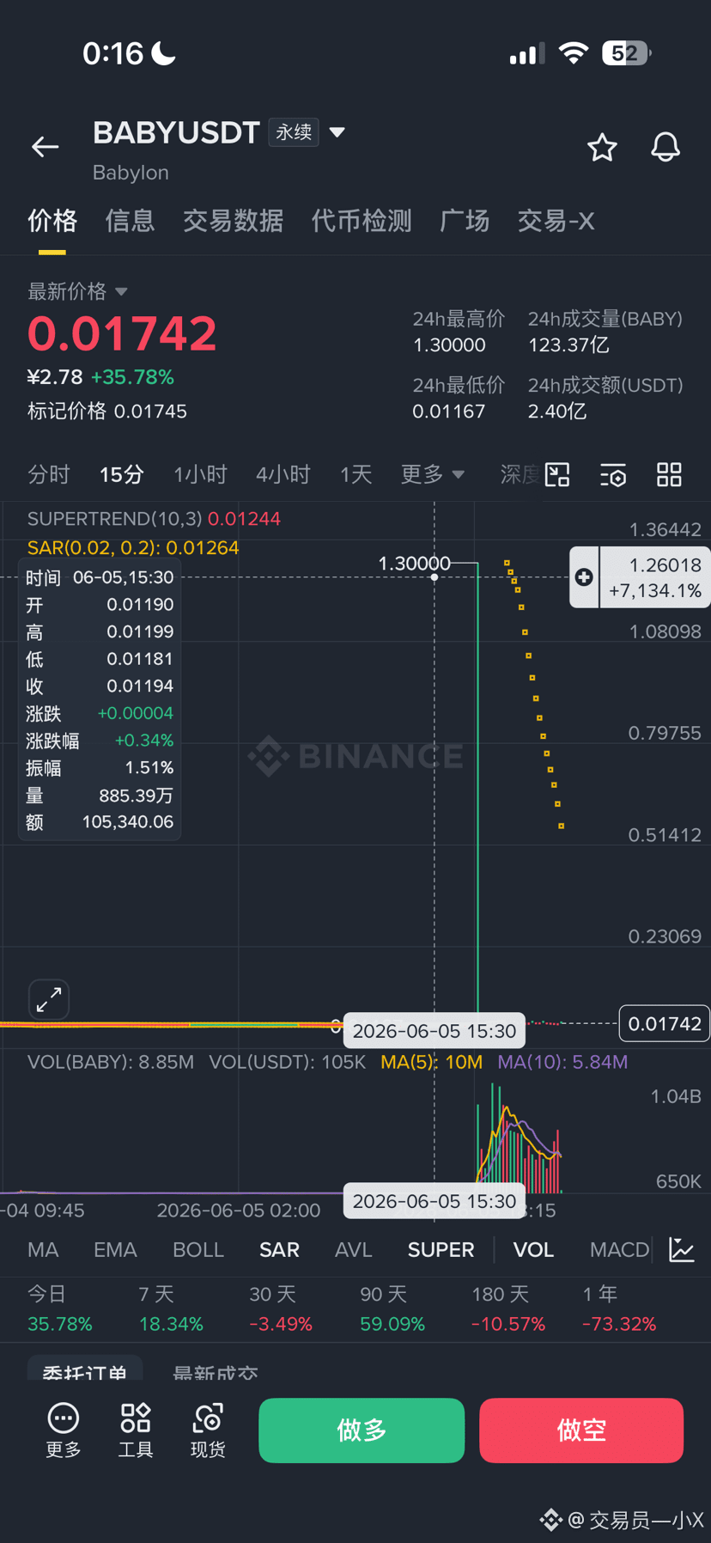
Task: Toggle the VOL indicator
Action: [533, 1249]
